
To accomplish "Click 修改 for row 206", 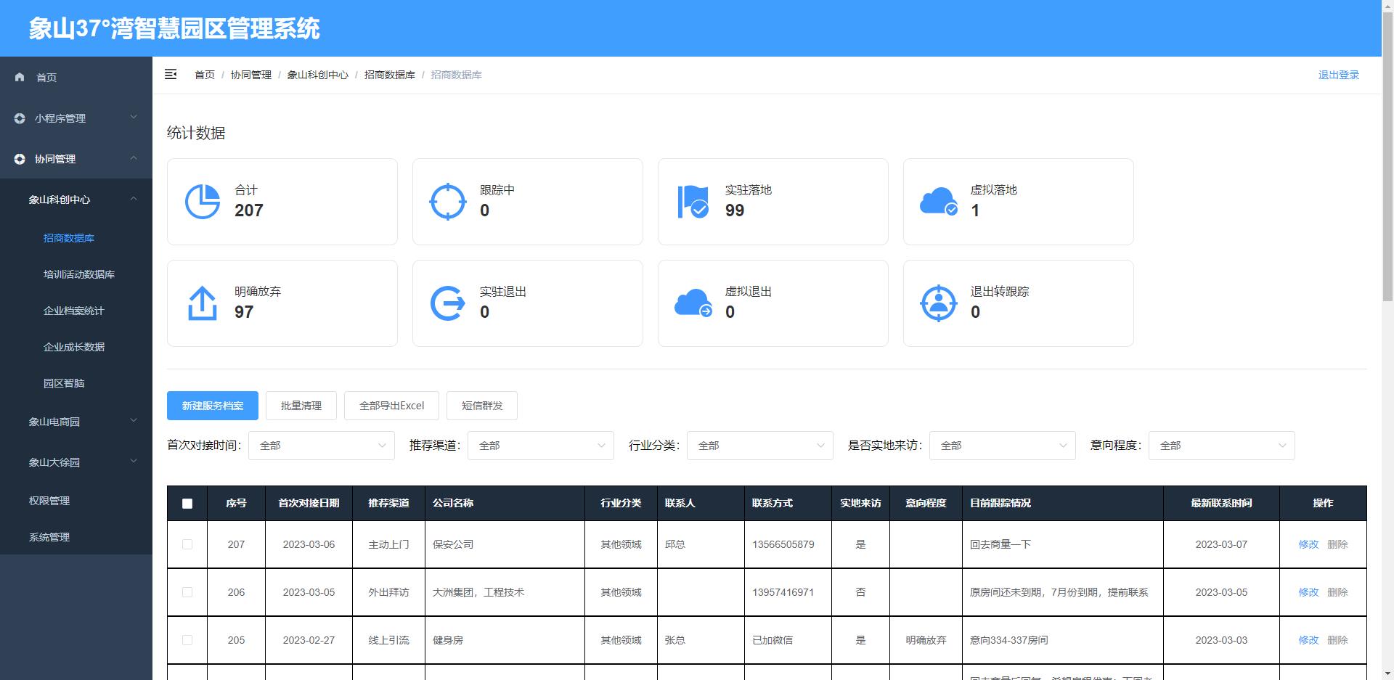I will point(1308,592).
